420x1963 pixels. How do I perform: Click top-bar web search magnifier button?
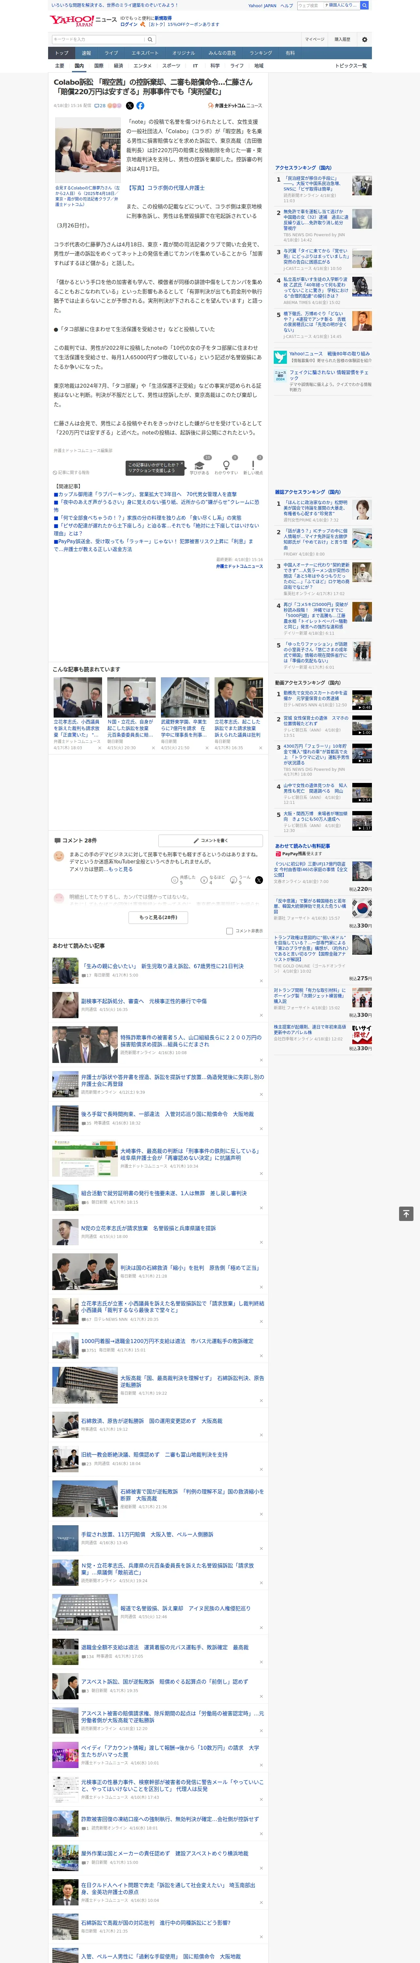click(364, 5)
